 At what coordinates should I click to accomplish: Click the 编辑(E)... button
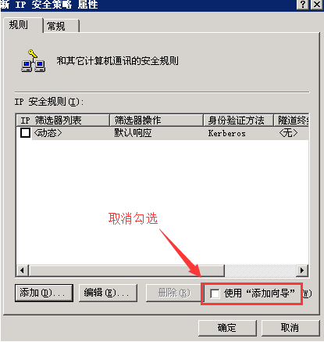point(108,293)
